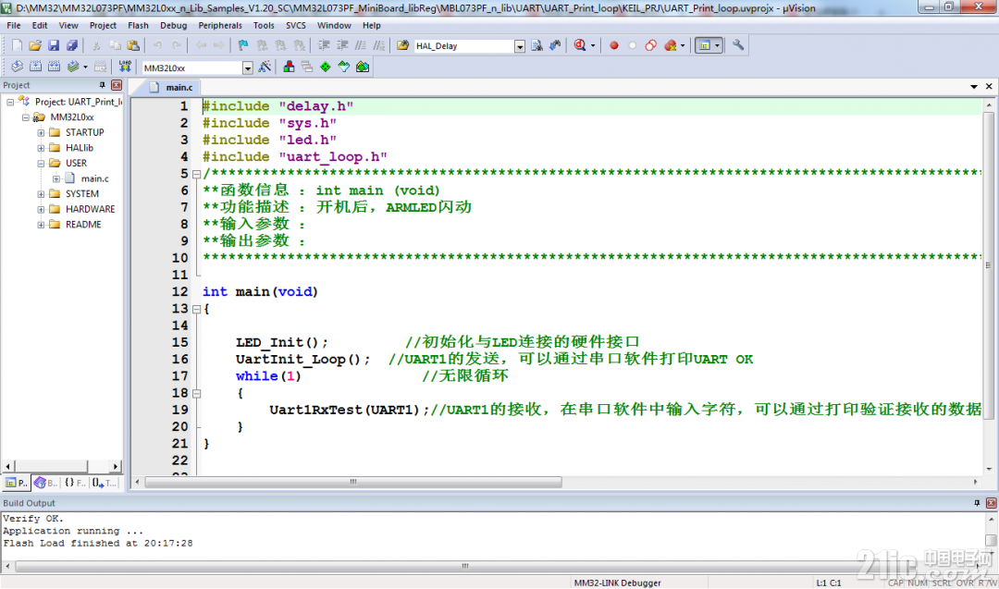Click the Incremental Find binoculars icon
Viewport: 999px width, 589px height.
tap(556, 46)
